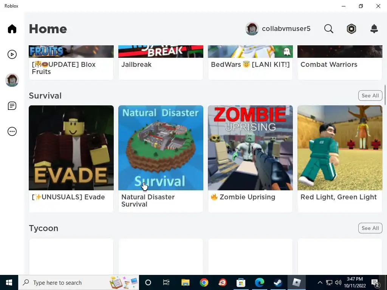The width and height of the screenshot is (387, 290).
Task: Open Steam from taskbar
Action: (278, 282)
